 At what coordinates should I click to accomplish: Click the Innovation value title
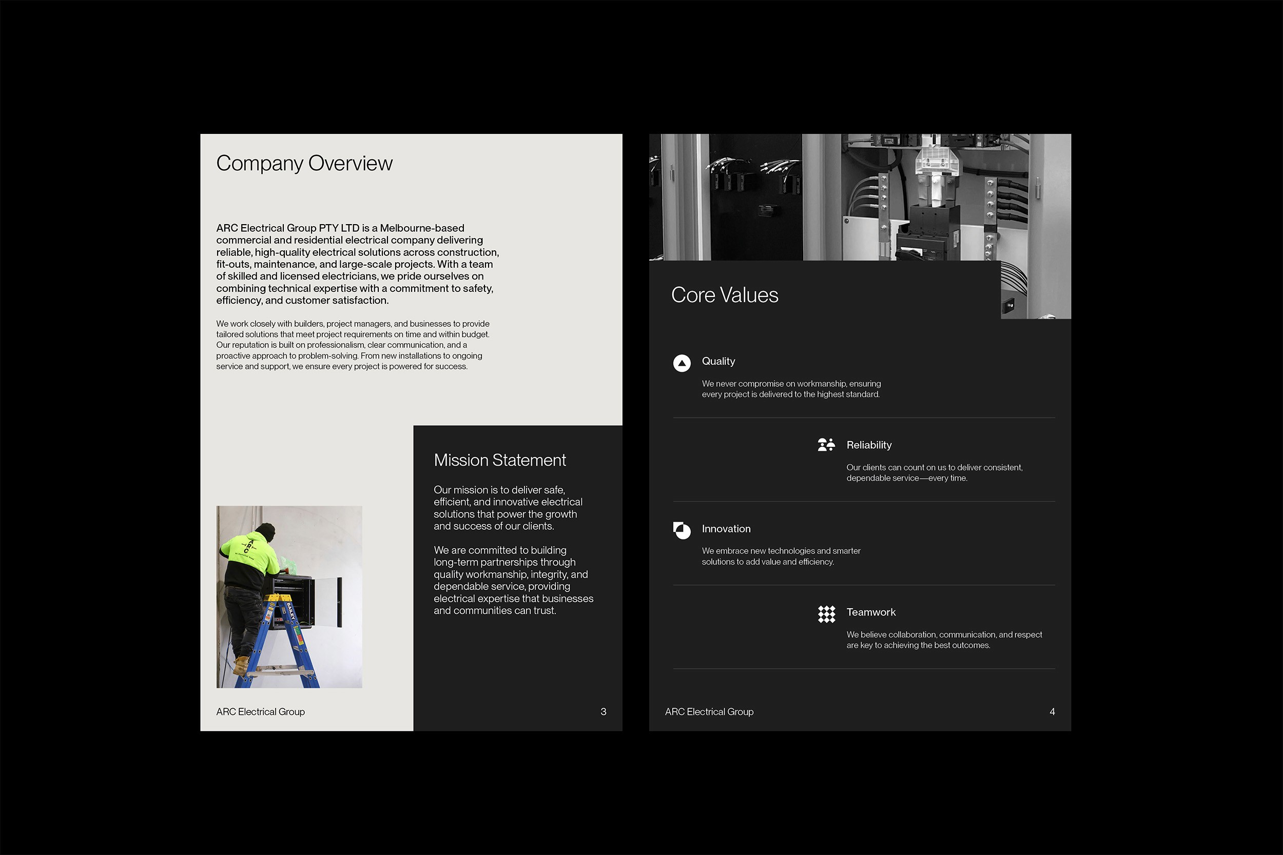726,529
